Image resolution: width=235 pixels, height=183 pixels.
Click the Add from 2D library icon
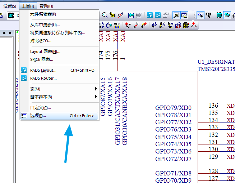186,25
